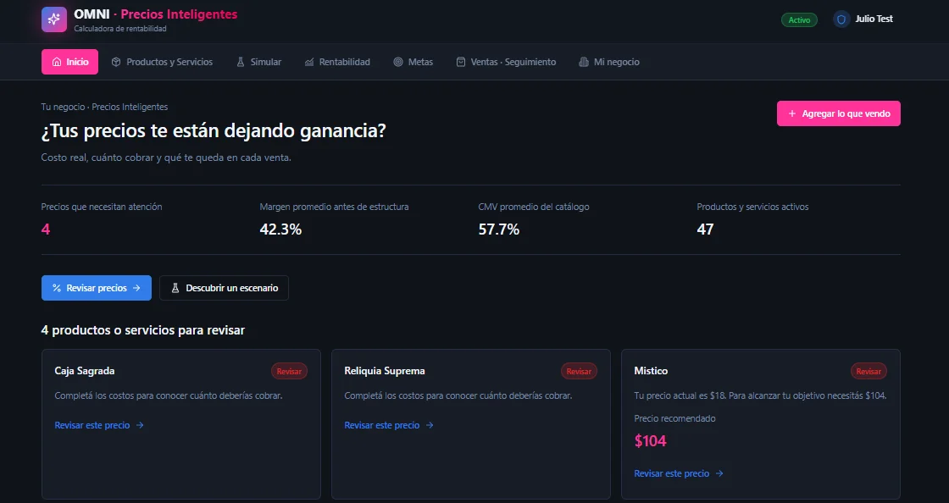Image resolution: width=949 pixels, height=503 pixels.
Task: Click the '¿Tus precios te están dejando ganancia?' heading
Action: tap(214, 130)
